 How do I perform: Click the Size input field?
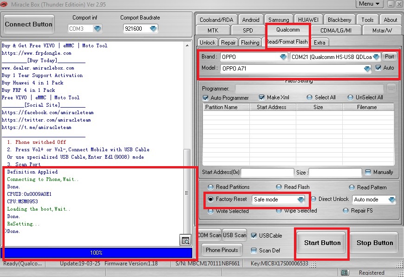coord(335,173)
